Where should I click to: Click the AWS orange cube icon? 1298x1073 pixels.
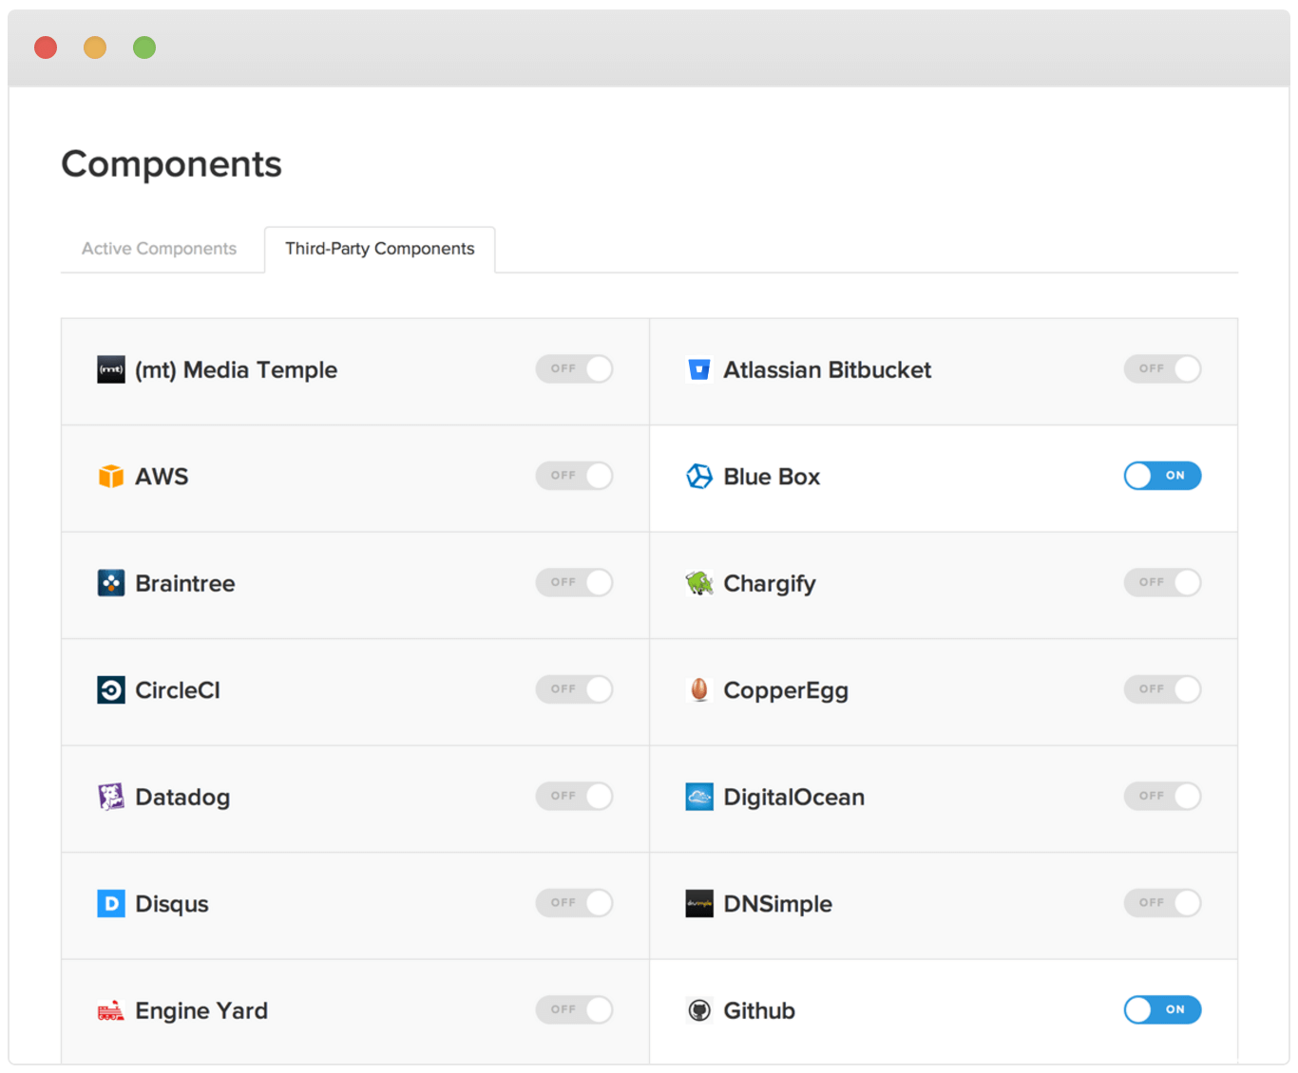click(111, 476)
